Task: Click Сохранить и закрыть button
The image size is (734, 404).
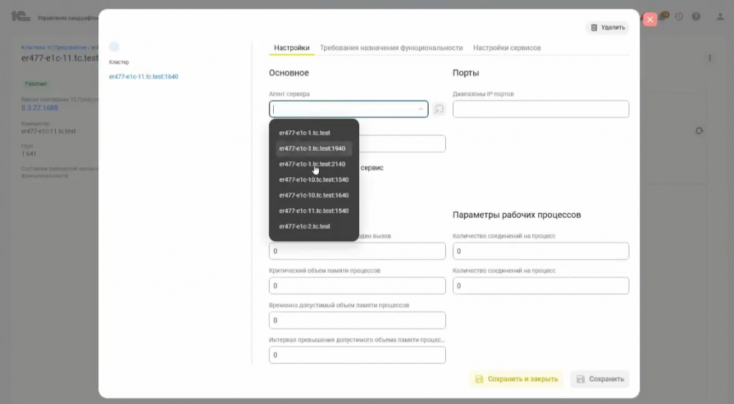Action: [x=516, y=379]
